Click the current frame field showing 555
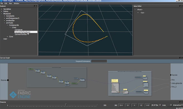183x109 pixels. click(x=105, y=105)
